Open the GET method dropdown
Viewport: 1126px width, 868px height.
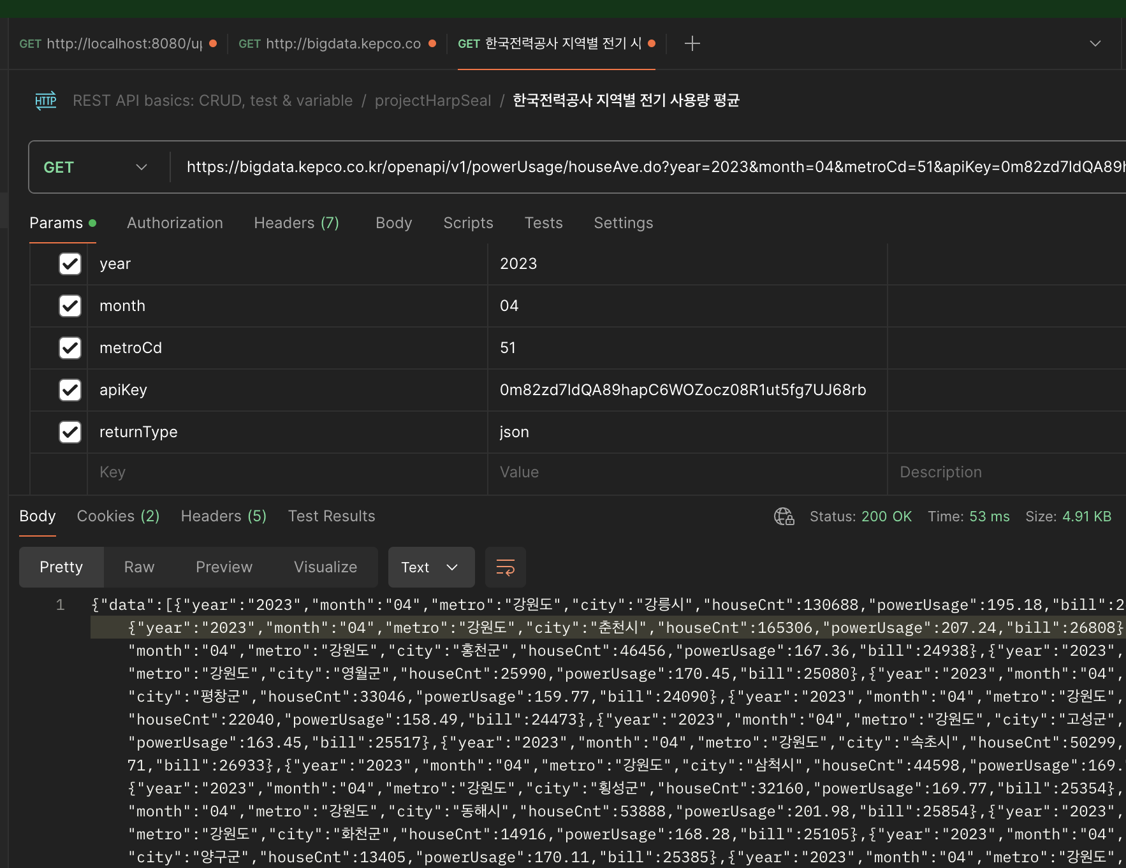pos(96,167)
